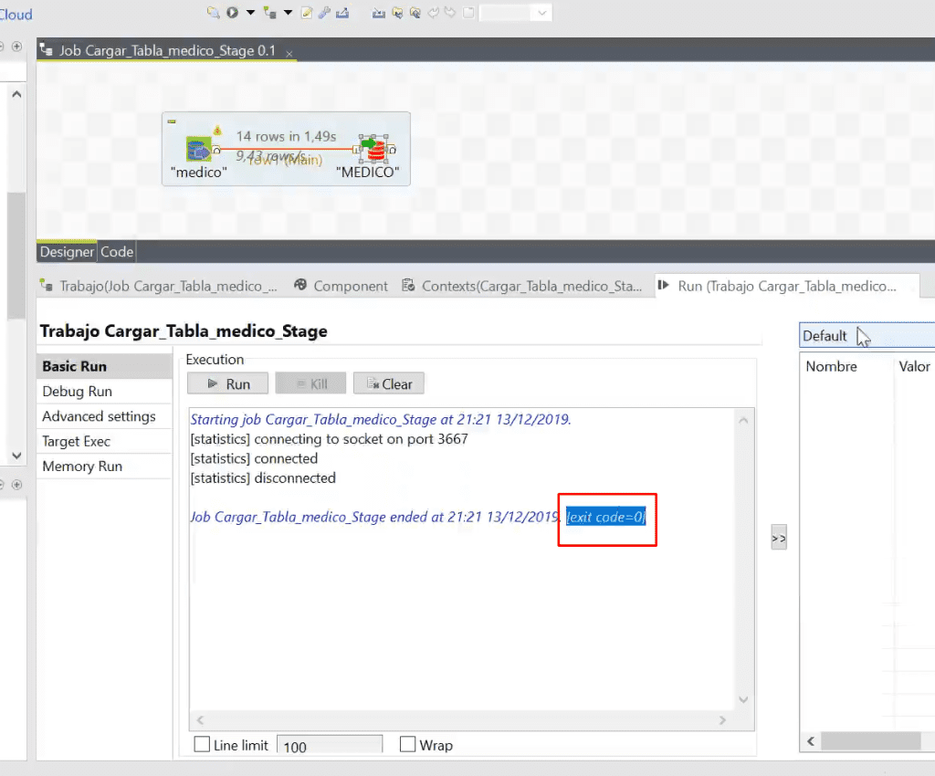Click the "Starting job Cargar_Tabla_medico_Stage" console line
The height and width of the screenshot is (776, 935).
coord(381,420)
